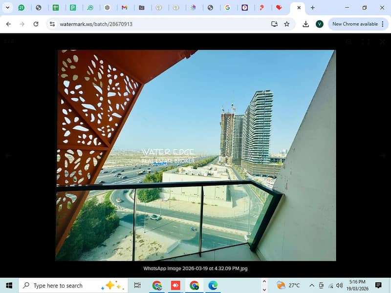The height and width of the screenshot is (293, 391).
Task: View site information icon beside URL
Action: tap(53, 24)
